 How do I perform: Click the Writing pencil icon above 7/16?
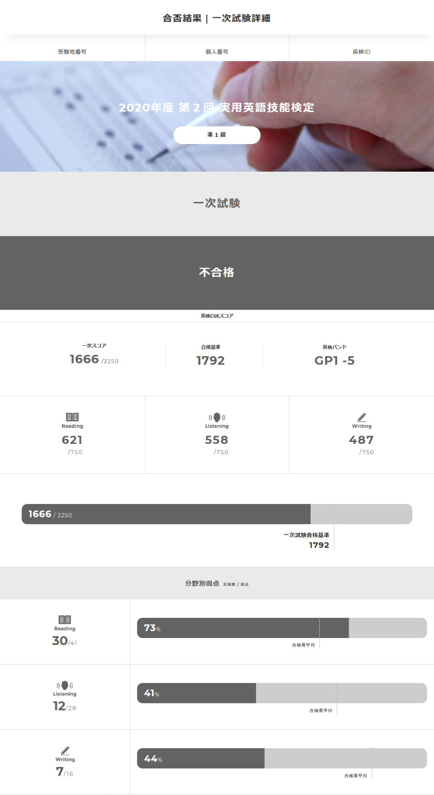click(65, 750)
